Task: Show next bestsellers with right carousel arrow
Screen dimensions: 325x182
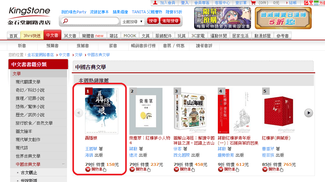Action: click(309, 113)
